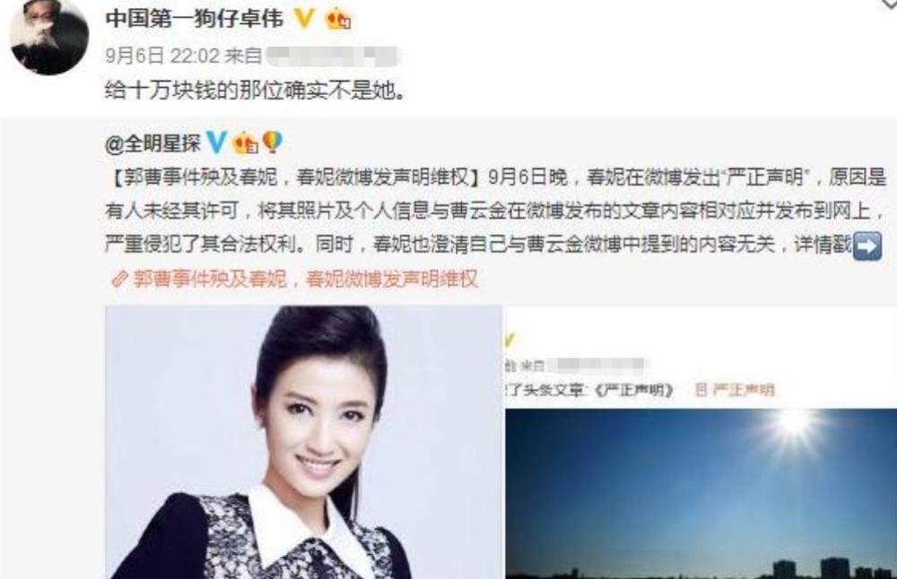The height and width of the screenshot is (579, 897).
Task: Open the @全明星探 account mention
Action: [152, 143]
